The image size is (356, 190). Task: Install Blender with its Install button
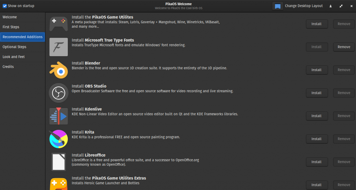coord(316,70)
